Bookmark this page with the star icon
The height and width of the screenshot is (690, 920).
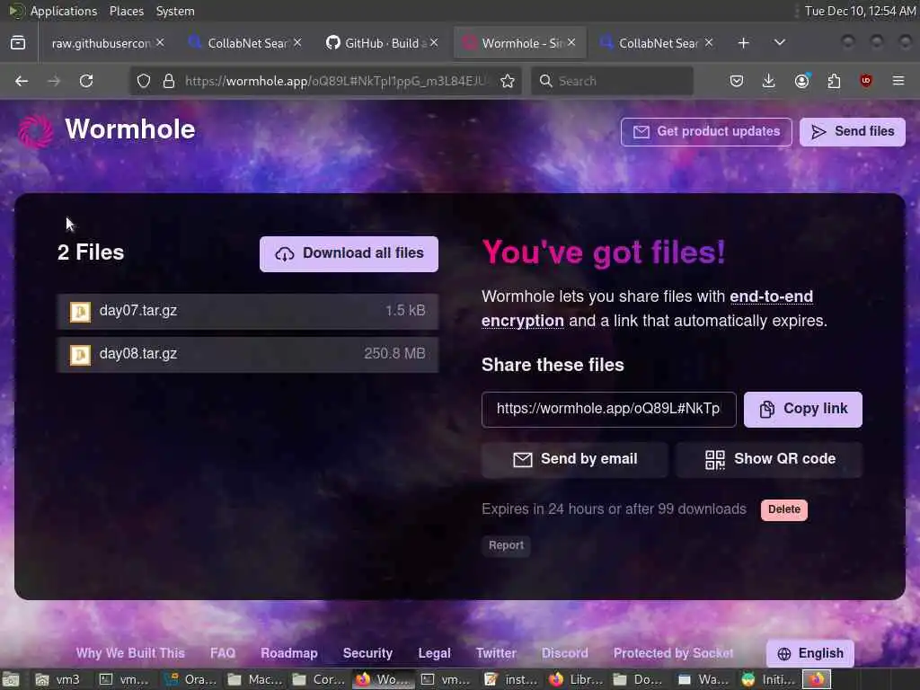coord(508,81)
